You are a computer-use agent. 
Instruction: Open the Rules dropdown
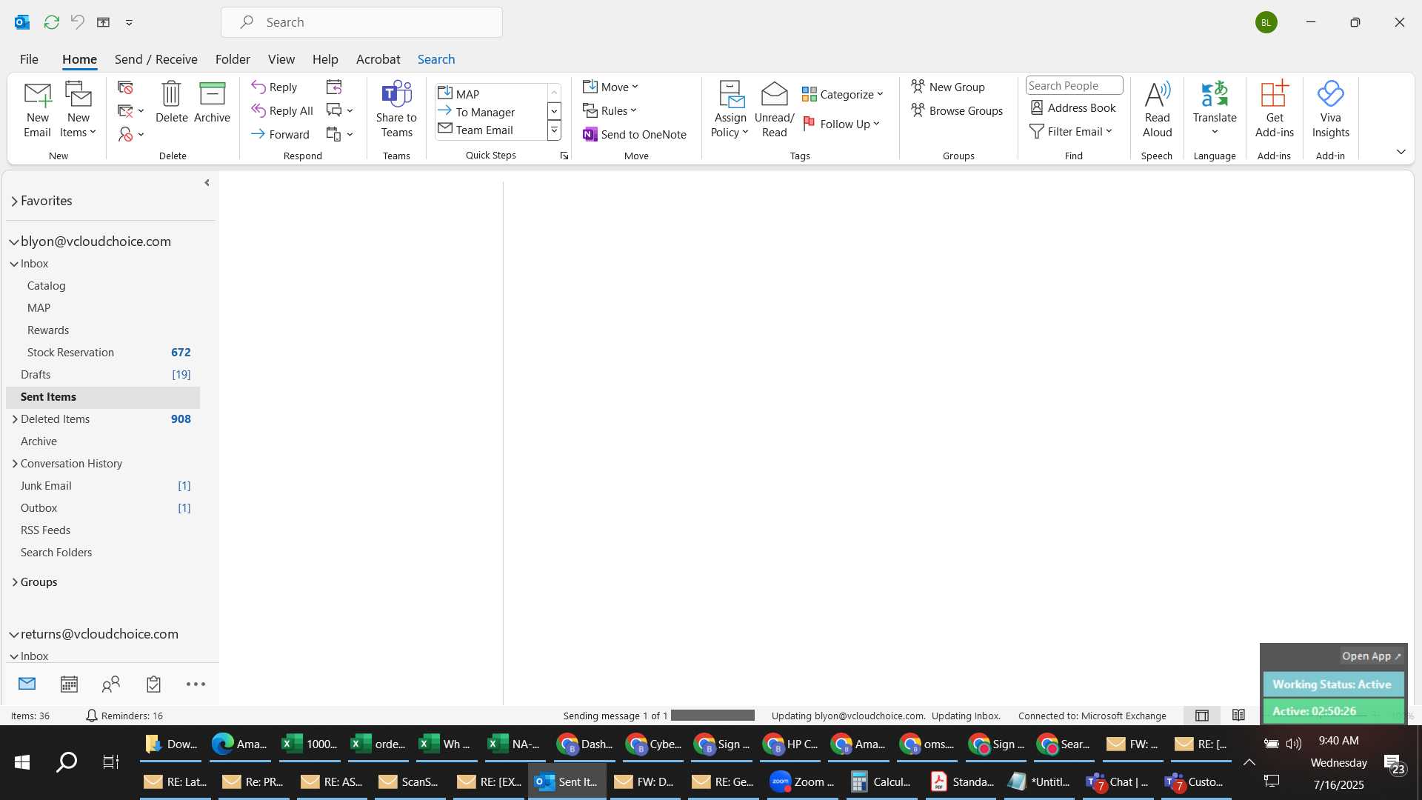point(610,110)
